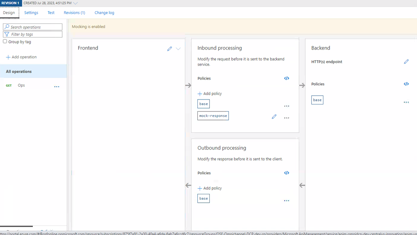The image size is (417, 235).
Task: Click the Inbound processing heading
Action: (x=220, y=48)
